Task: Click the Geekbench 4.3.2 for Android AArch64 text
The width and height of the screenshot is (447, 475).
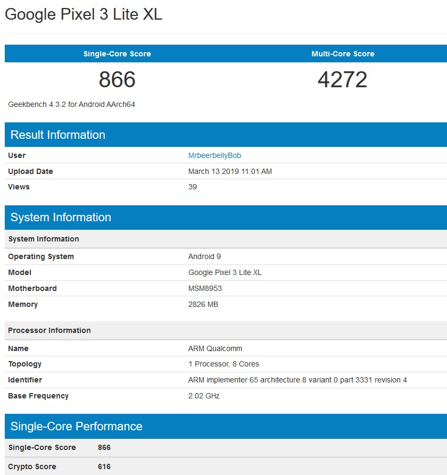Action: pyautogui.click(x=72, y=104)
